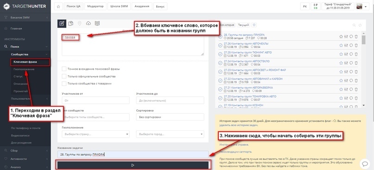Click check status icon of task 27.26 АВТОЧЕХЛЫ
374x170 pixels.
point(221,45)
